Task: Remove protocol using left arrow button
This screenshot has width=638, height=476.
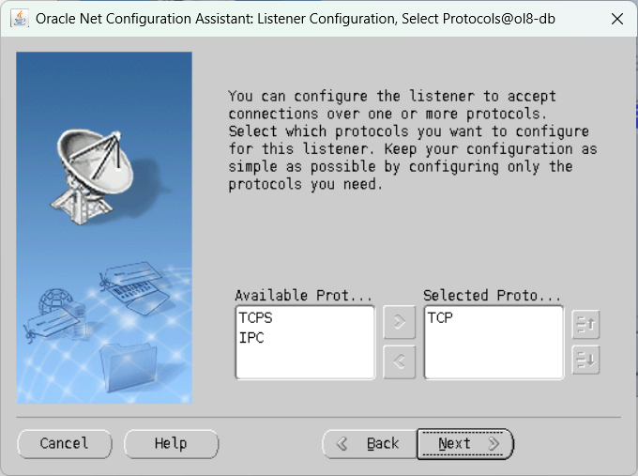Action: 399,361
